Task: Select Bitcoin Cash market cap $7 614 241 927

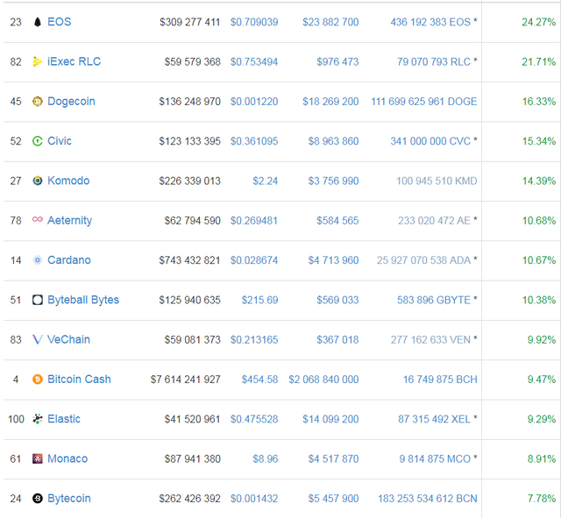Action: [x=185, y=380]
